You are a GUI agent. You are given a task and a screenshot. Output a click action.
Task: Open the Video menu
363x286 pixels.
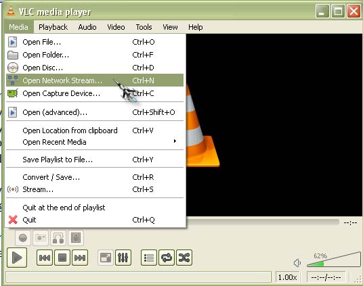click(116, 27)
